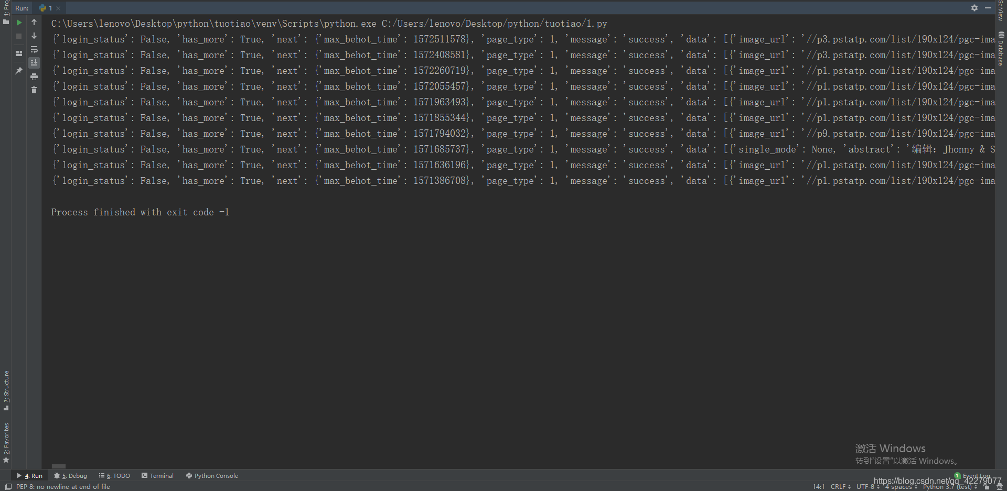Click 'Process finished with exit code -1' text
Viewport: 1007px width, 491px height.
pos(140,212)
